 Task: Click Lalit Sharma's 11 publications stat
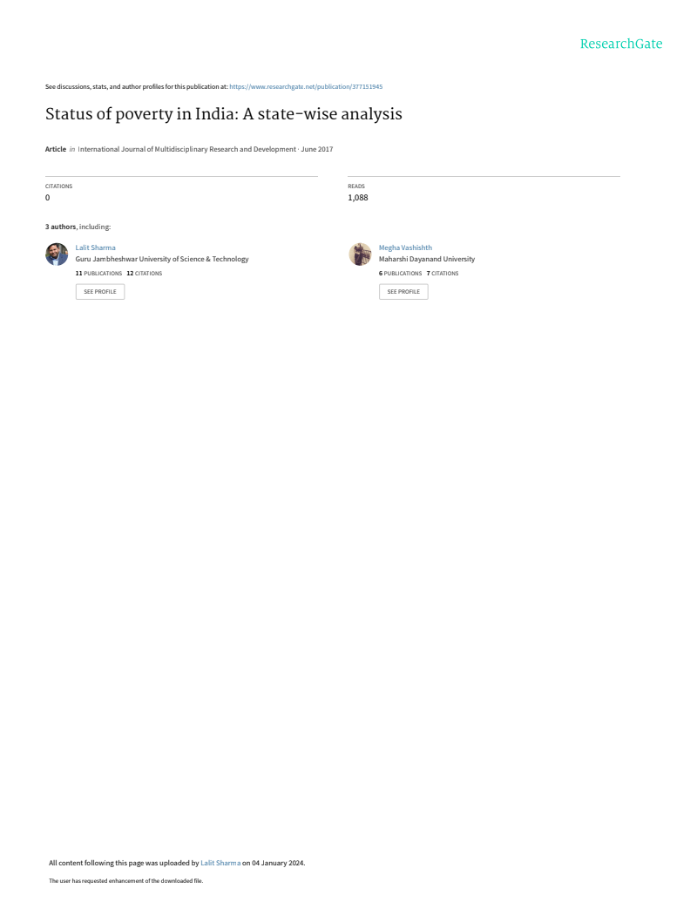(x=98, y=274)
